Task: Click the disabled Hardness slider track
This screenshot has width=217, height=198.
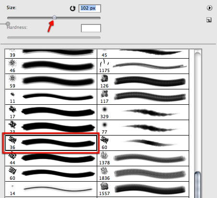Action: click(x=54, y=37)
